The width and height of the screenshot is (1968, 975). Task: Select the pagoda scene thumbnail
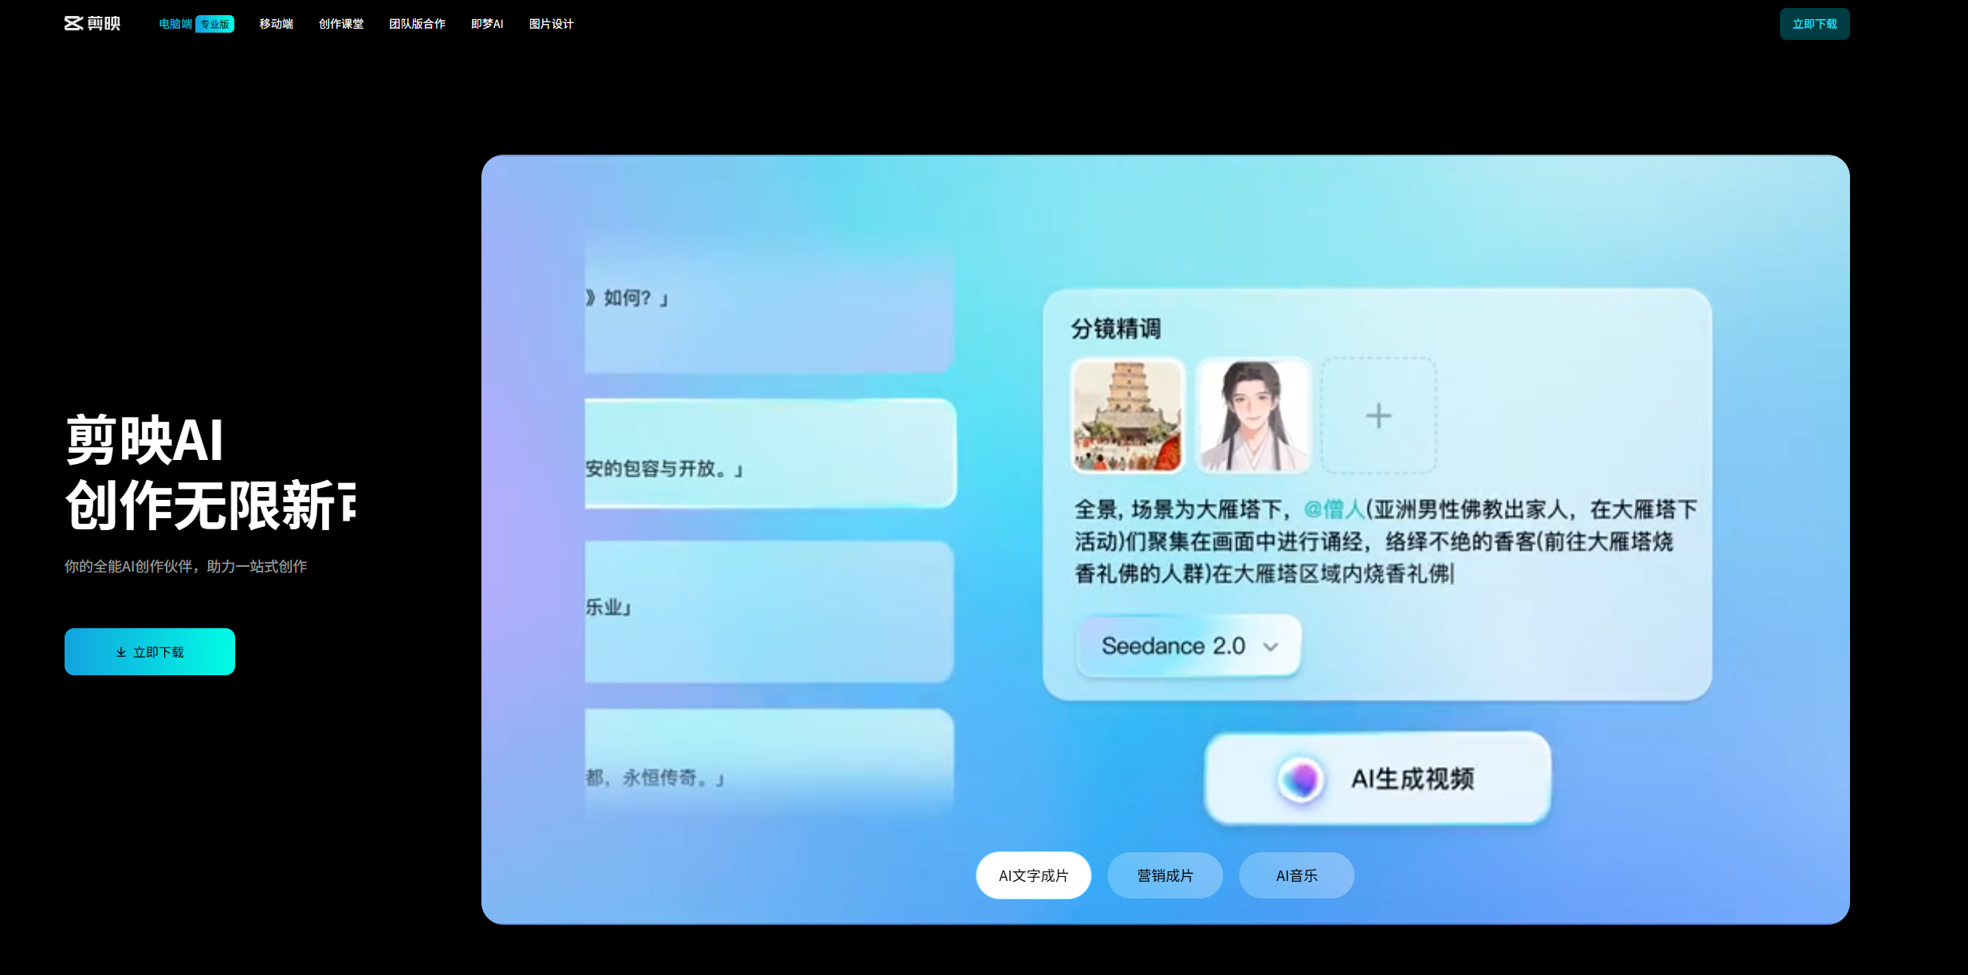point(1127,415)
